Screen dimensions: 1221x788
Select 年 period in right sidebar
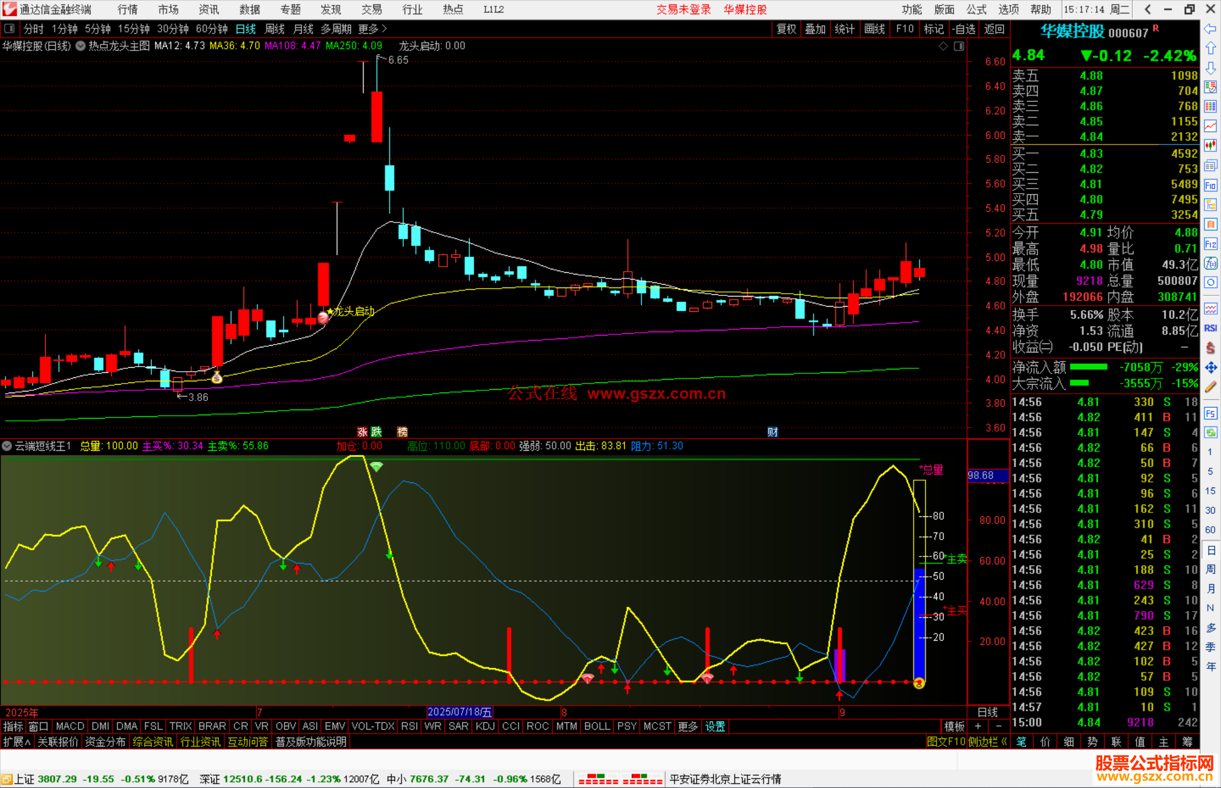pos(1210,667)
